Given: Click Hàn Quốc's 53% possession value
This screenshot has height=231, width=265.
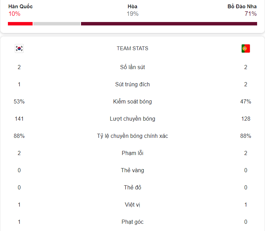Looking at the screenshot, I should tap(19, 101).
